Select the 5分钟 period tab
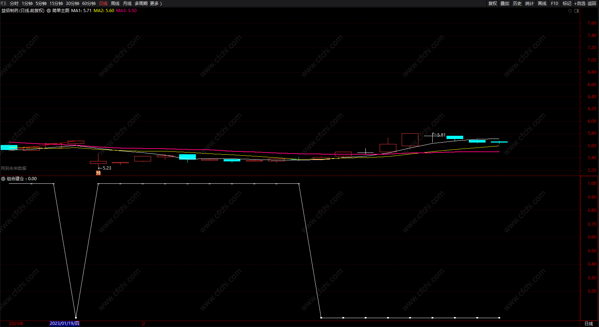The width and height of the screenshot is (599, 327). 41,4
